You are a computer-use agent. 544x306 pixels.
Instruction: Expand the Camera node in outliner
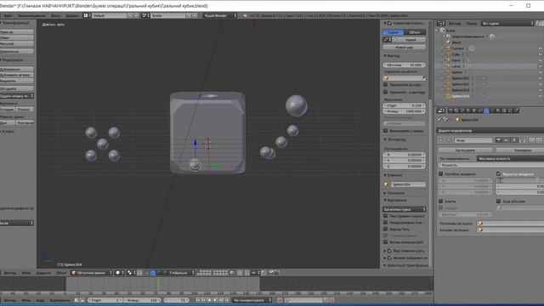click(442, 48)
